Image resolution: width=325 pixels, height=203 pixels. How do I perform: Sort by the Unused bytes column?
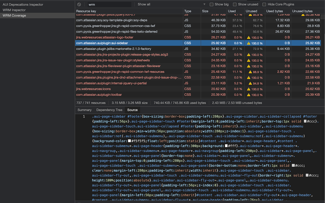(306, 11)
